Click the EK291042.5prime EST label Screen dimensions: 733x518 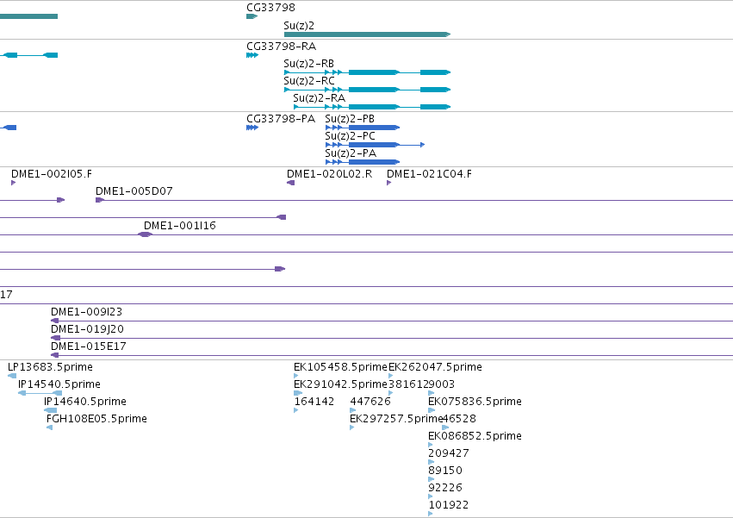click(x=340, y=384)
